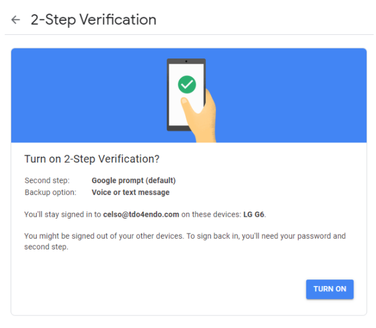Select the "Voice or text message" text
376x328 pixels.
pyautogui.click(x=130, y=193)
